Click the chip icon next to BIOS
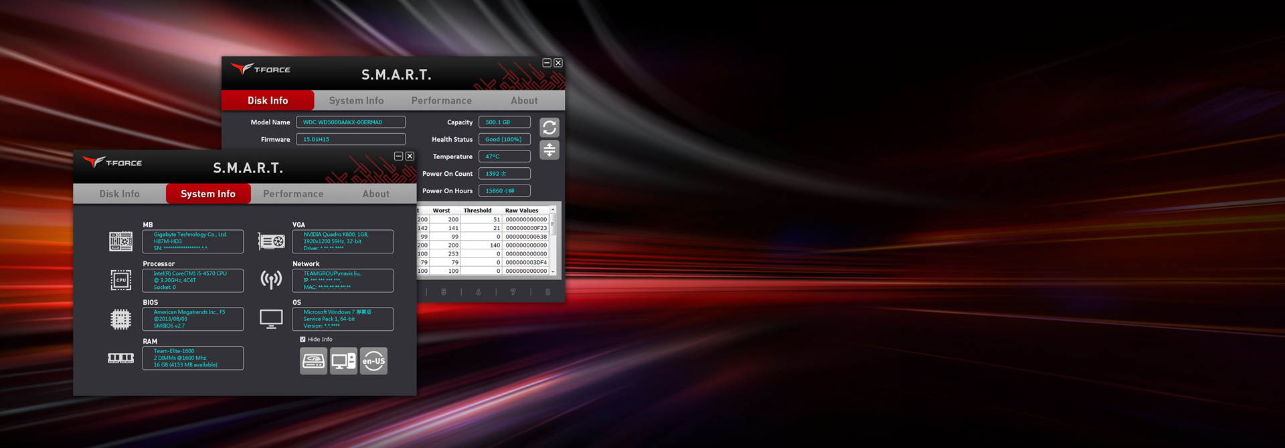This screenshot has height=448, width=1285. [x=120, y=320]
